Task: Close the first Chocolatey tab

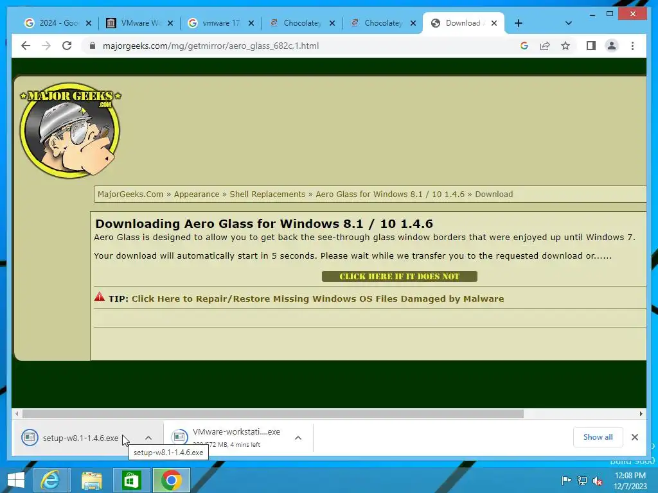Action: tap(332, 23)
